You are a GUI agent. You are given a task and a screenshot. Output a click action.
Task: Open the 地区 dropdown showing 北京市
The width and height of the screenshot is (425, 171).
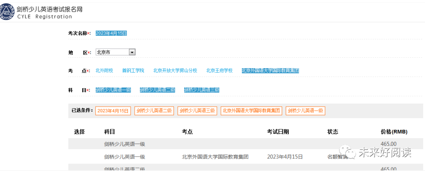click(x=115, y=52)
